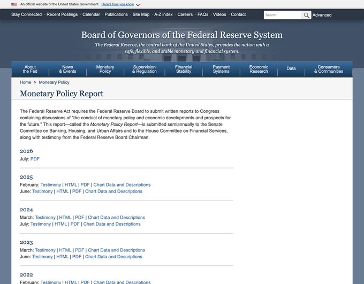Click the Home breadcrumb
The image size is (364, 284).
(26, 82)
